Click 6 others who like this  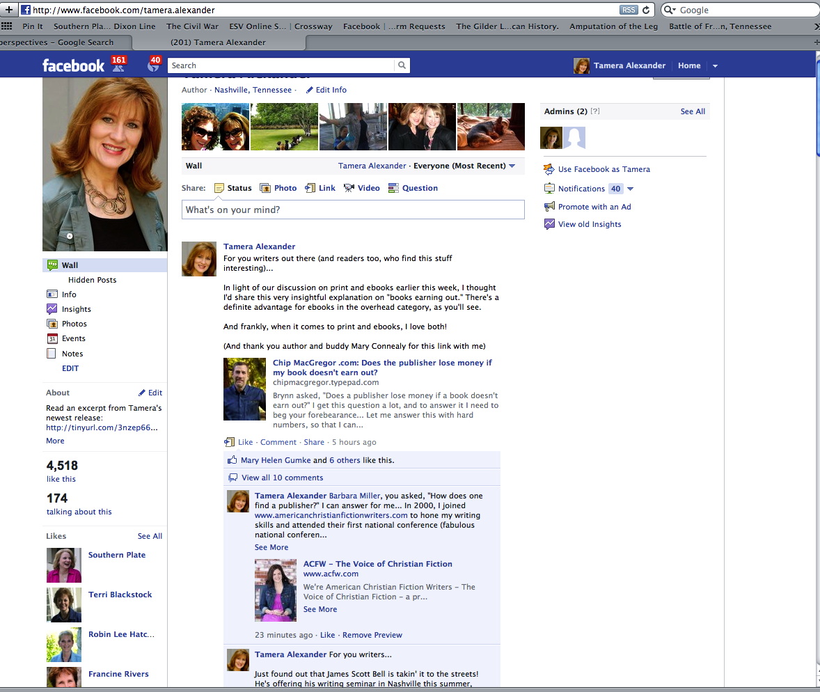pyautogui.click(x=345, y=460)
